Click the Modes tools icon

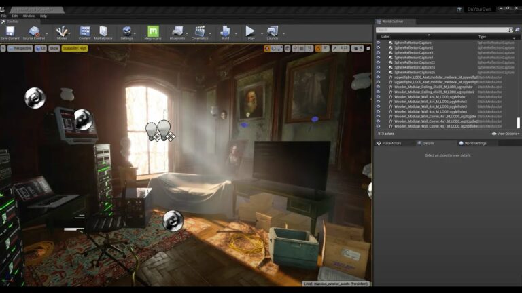tap(62, 31)
